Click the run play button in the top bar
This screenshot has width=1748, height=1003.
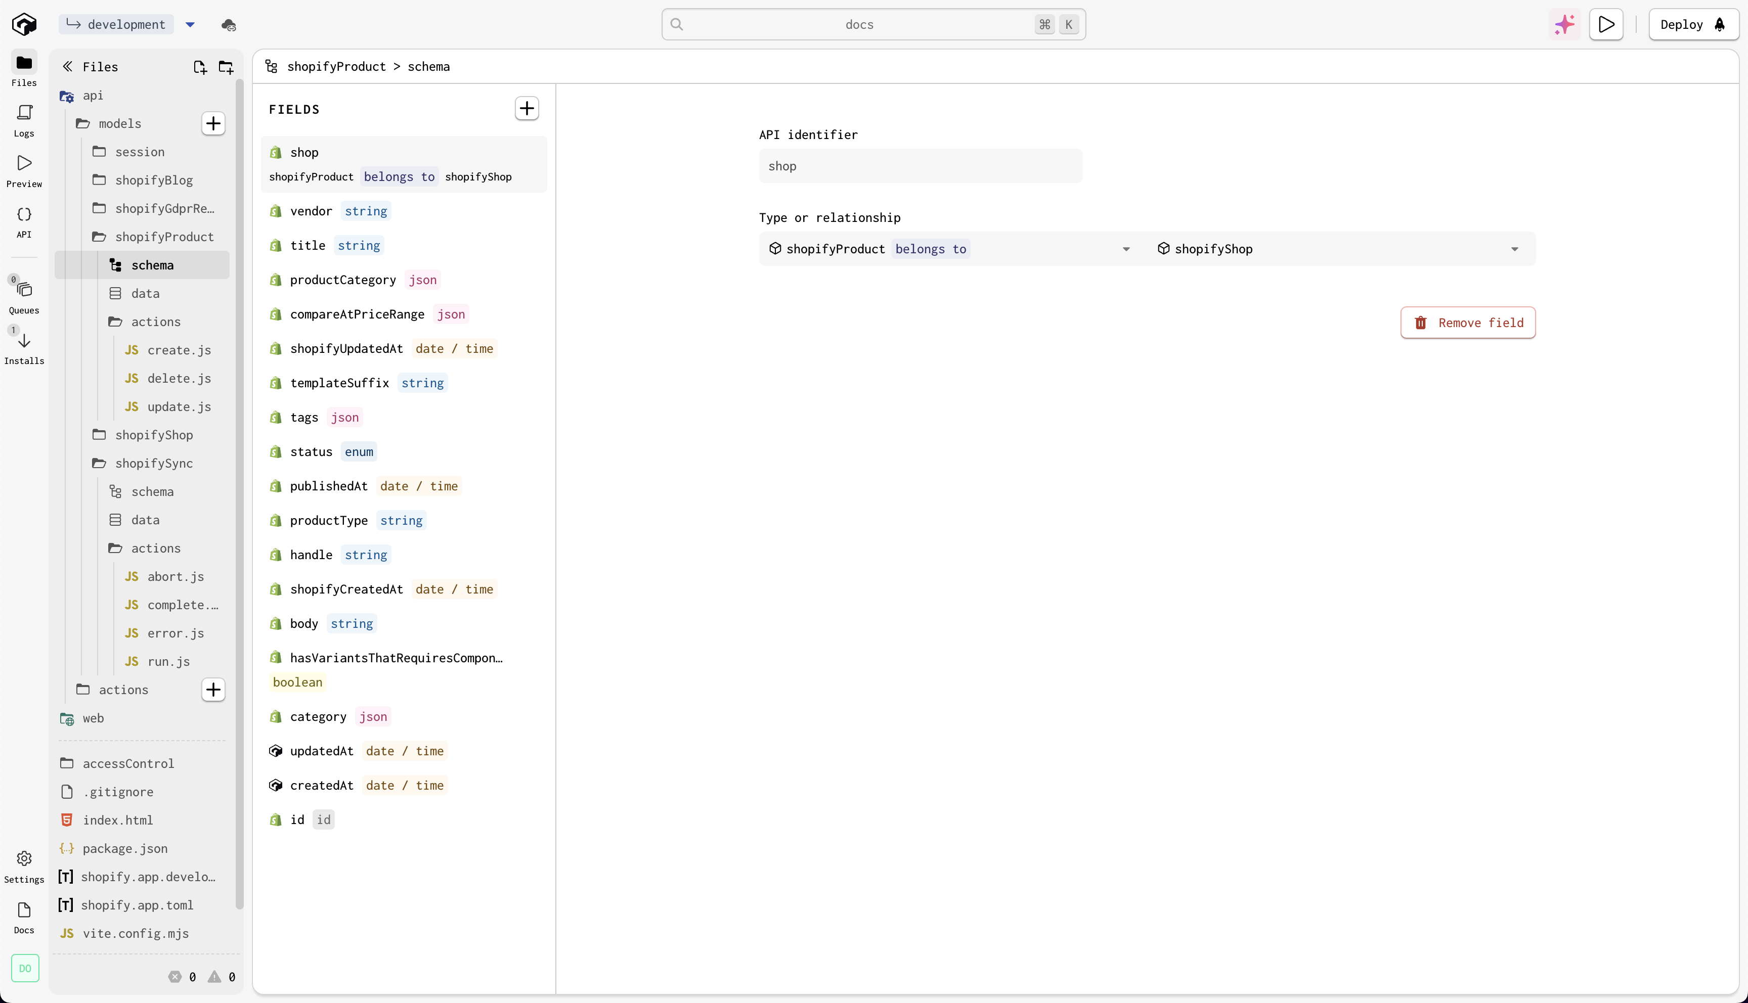pyautogui.click(x=1606, y=25)
